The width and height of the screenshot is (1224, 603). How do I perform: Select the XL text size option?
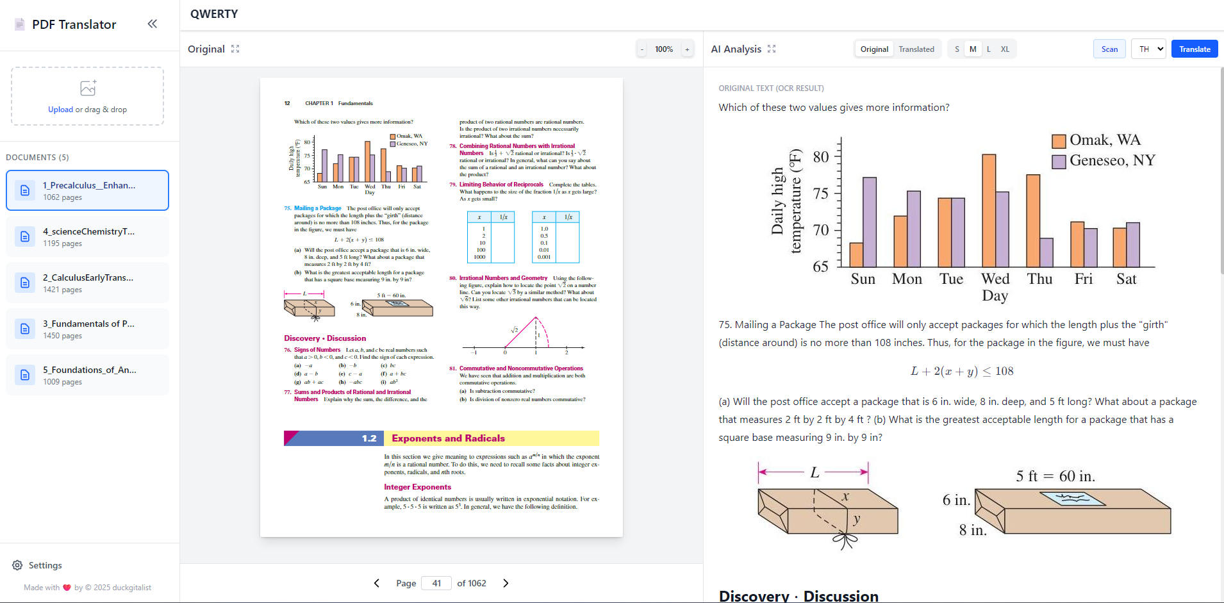tap(1005, 49)
